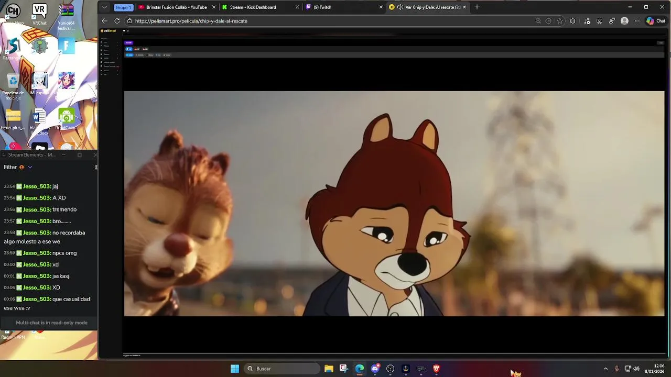Viewport: 671px width, 377px height.
Task: Open the clock showing 12:06
Action: coord(655,369)
